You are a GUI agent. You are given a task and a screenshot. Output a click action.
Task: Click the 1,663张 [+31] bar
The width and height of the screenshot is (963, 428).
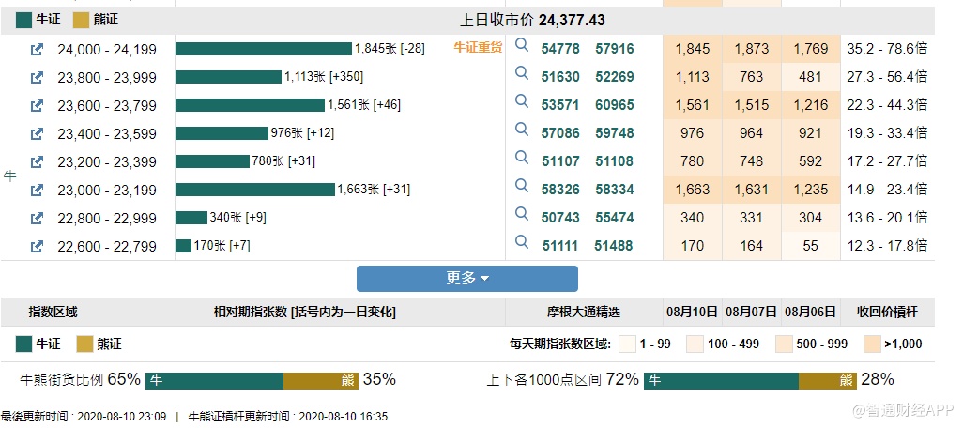point(255,190)
